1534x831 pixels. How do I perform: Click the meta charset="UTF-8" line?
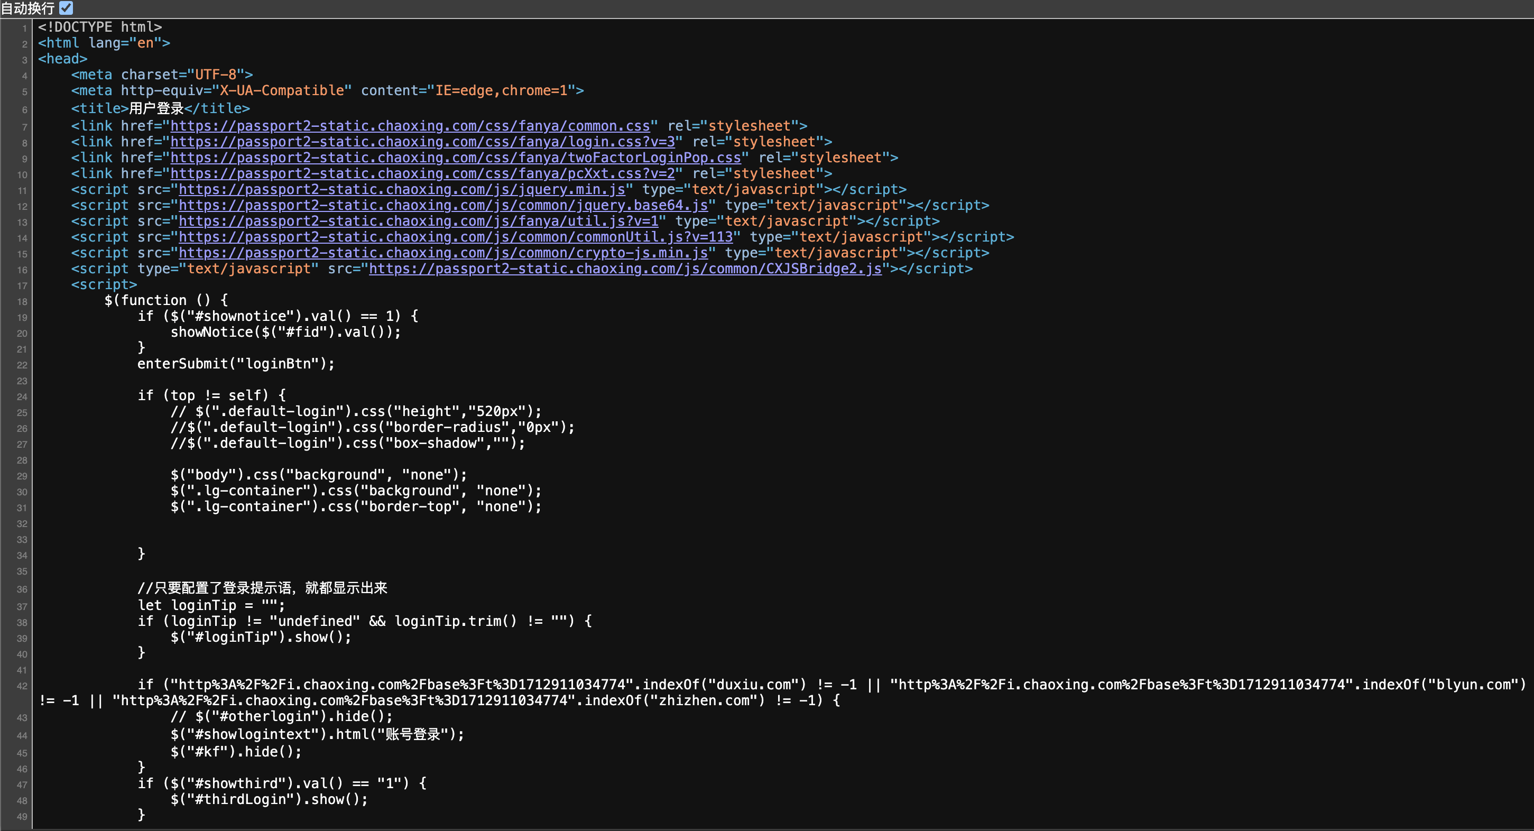(162, 75)
